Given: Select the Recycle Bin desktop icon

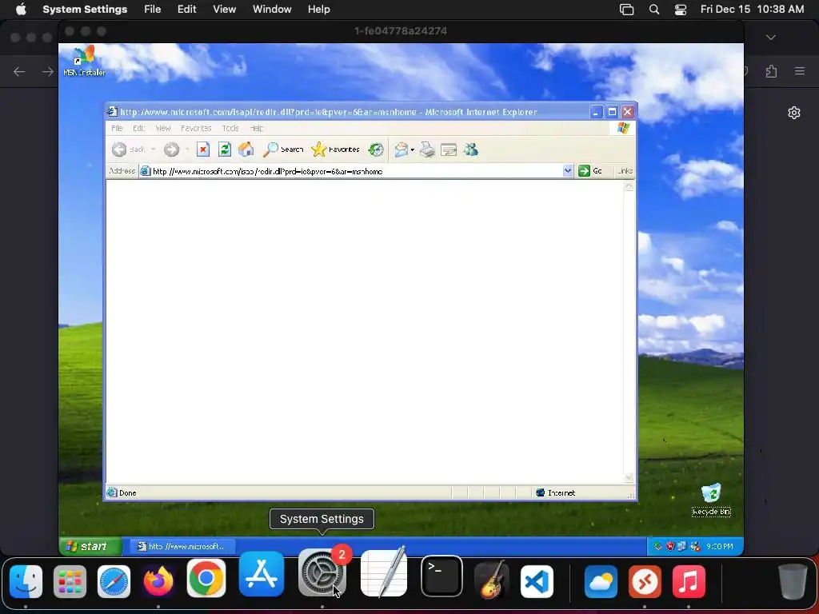Looking at the screenshot, I should click(711, 500).
